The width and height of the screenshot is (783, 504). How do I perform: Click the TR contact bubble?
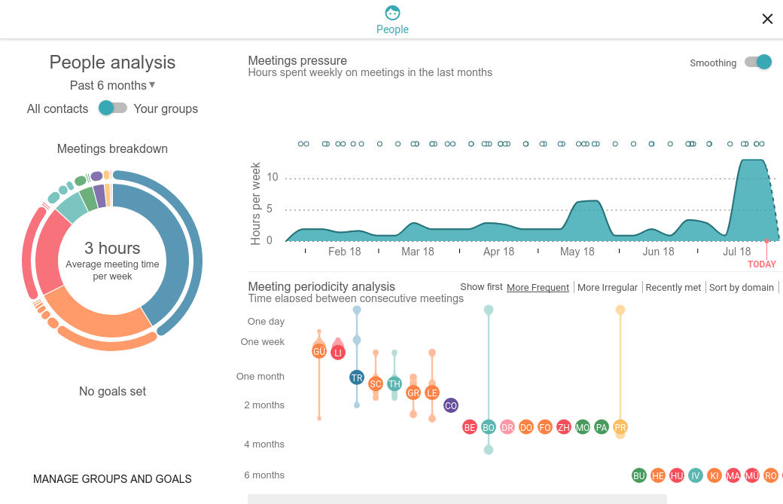point(357,377)
